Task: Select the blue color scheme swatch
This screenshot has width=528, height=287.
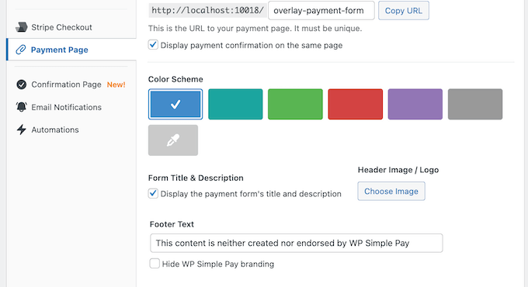Action: (175, 104)
